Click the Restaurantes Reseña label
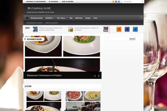Viewport: 167px width, 111px height. 35,39
